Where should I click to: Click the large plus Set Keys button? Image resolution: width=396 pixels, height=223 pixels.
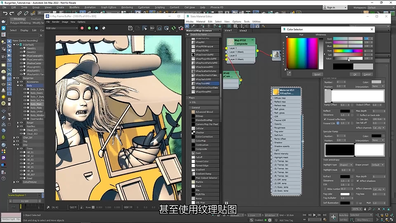coord(333,217)
